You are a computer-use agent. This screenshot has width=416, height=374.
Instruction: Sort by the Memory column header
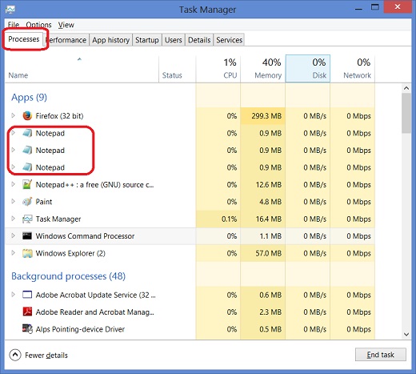click(263, 69)
